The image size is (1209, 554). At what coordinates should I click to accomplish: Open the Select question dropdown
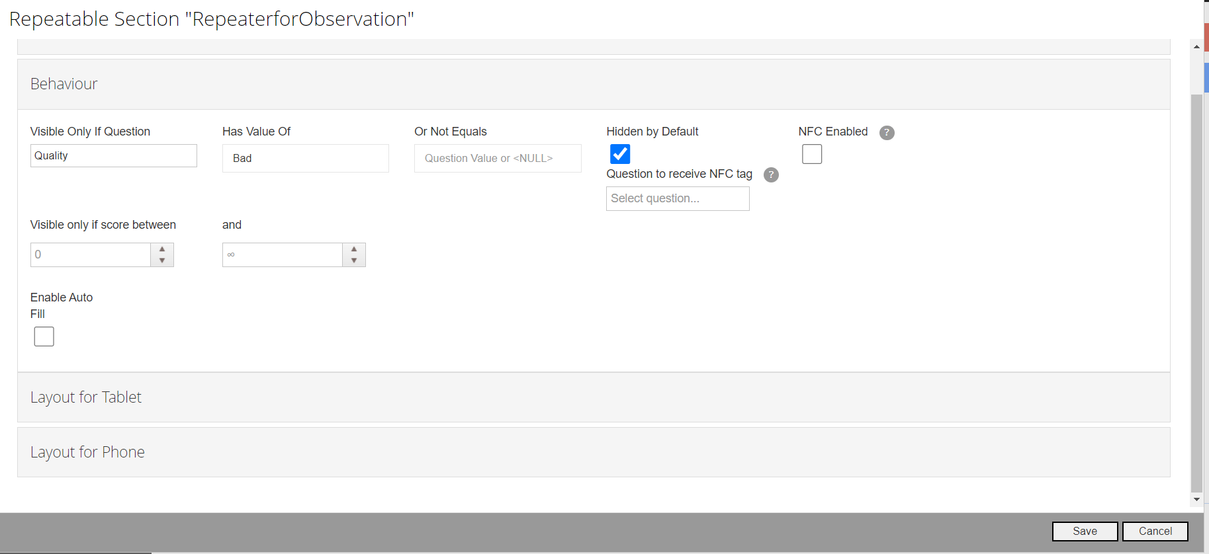coord(678,198)
